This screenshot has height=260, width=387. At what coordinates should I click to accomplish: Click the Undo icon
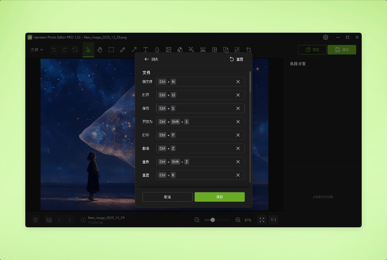point(54,49)
